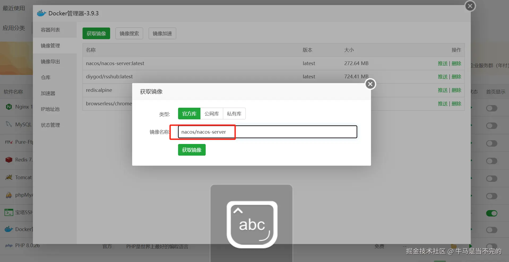This screenshot has width=509, height=262.
Task: Click 镜像加速 button
Action: coord(162,33)
